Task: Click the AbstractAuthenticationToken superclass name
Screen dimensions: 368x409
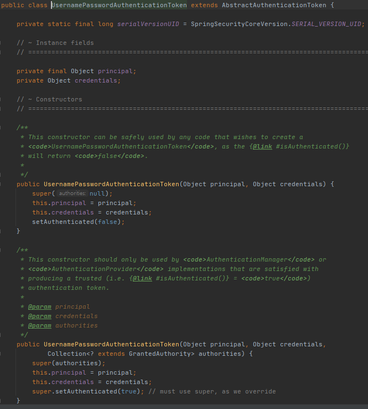Action: [274, 5]
